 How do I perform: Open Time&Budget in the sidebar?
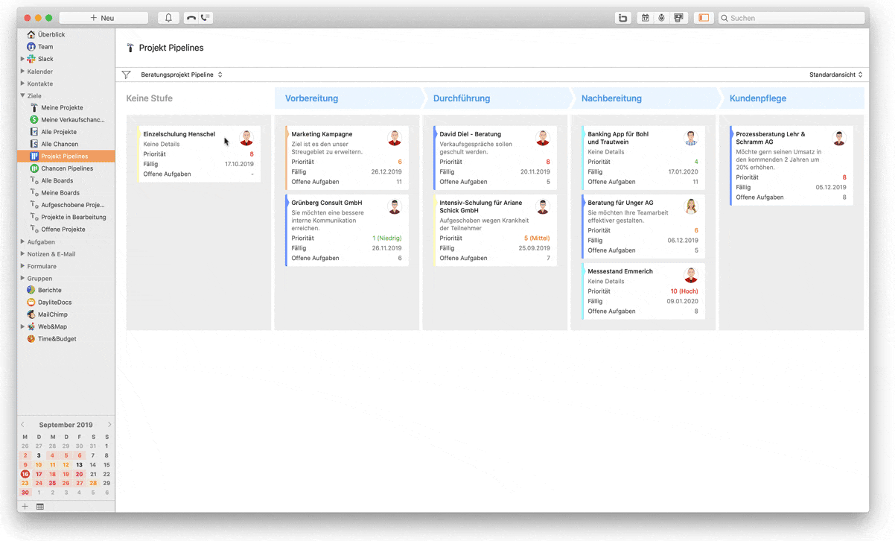point(57,339)
